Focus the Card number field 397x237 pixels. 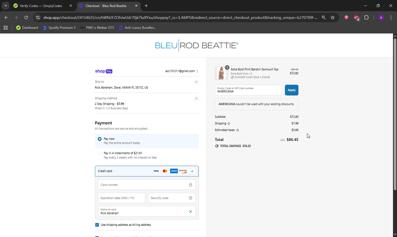[147, 185]
